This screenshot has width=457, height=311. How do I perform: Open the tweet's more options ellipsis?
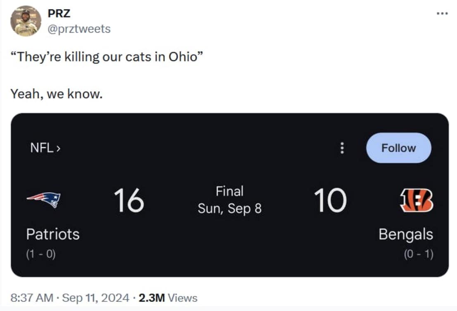coord(442,14)
